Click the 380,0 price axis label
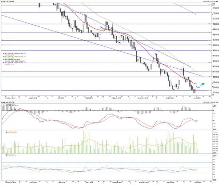The height and width of the screenshot is (185, 219). tap(216, 88)
